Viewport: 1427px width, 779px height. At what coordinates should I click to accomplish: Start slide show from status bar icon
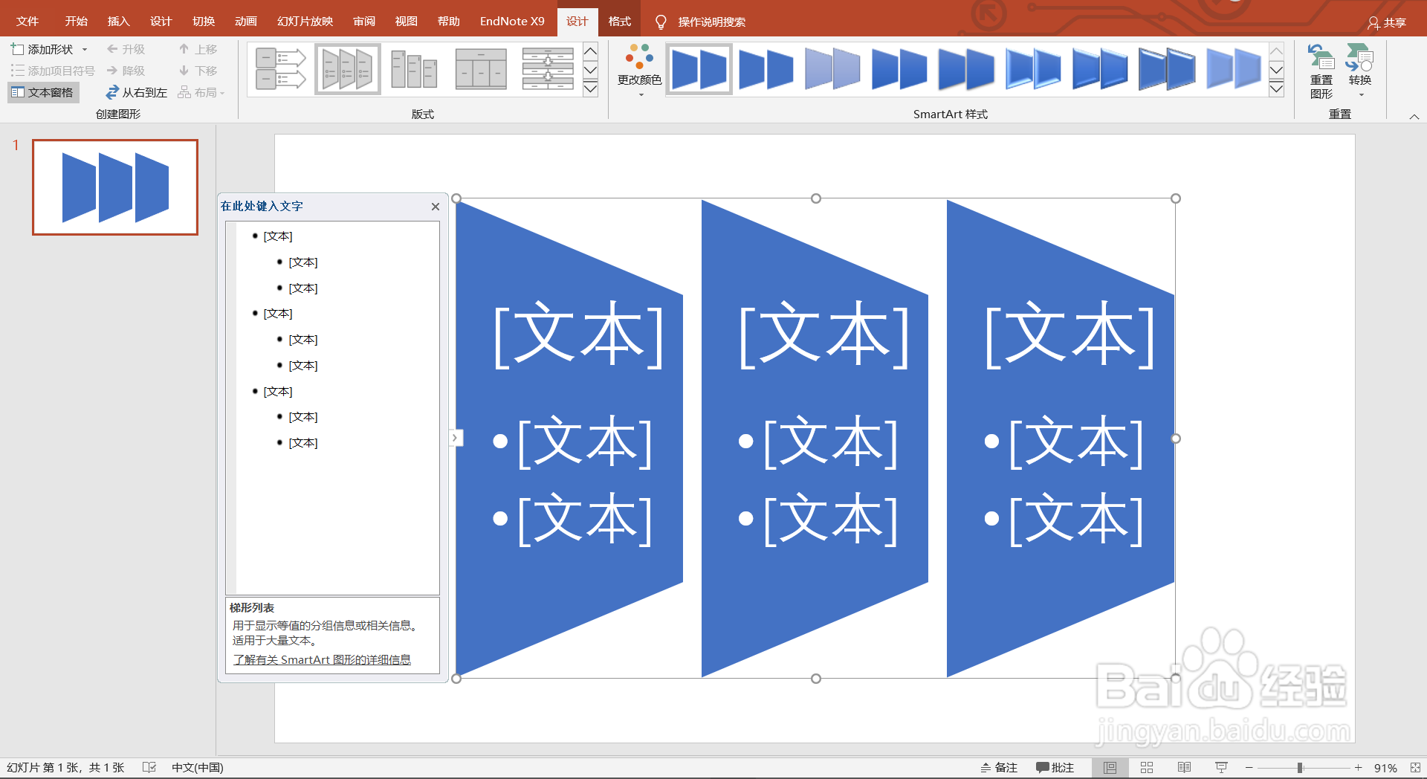point(1221,768)
